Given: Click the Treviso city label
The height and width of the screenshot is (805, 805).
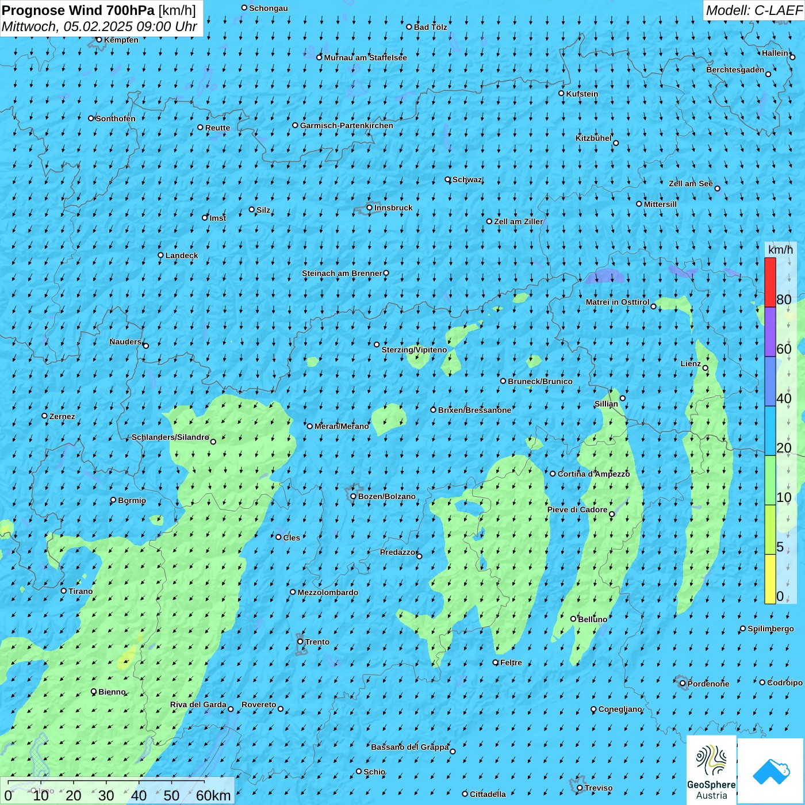Looking at the screenshot, I should [x=599, y=788].
